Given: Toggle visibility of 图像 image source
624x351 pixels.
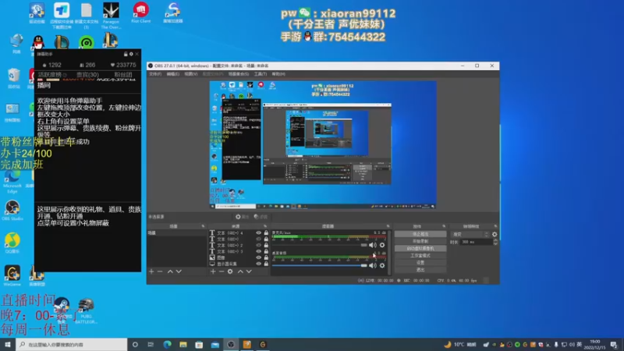Looking at the screenshot, I should coord(259,257).
